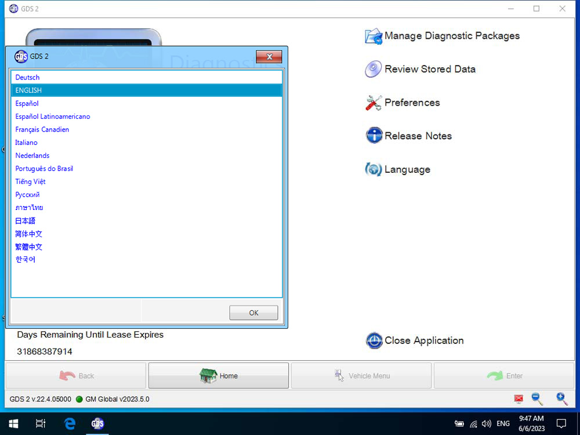580x435 pixels.
Task: Click the ENG input language indicator
Action: (x=503, y=423)
